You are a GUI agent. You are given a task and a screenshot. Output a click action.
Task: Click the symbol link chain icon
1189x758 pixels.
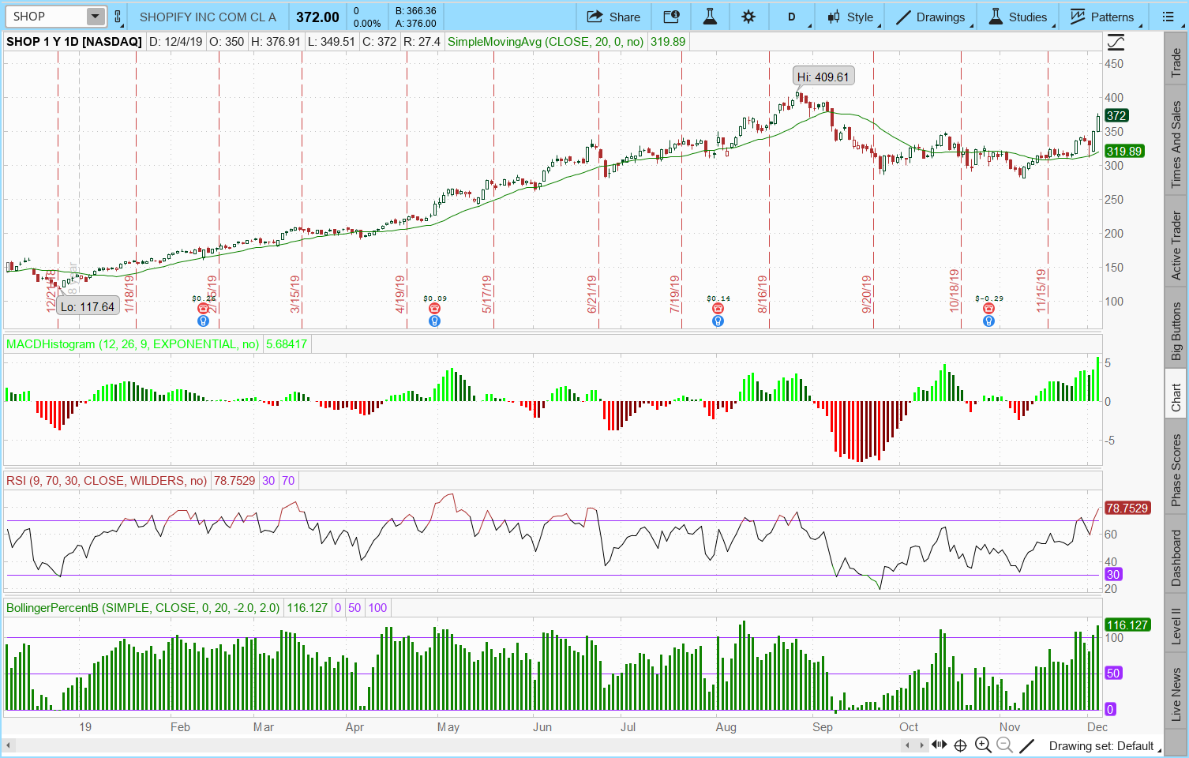118,17
